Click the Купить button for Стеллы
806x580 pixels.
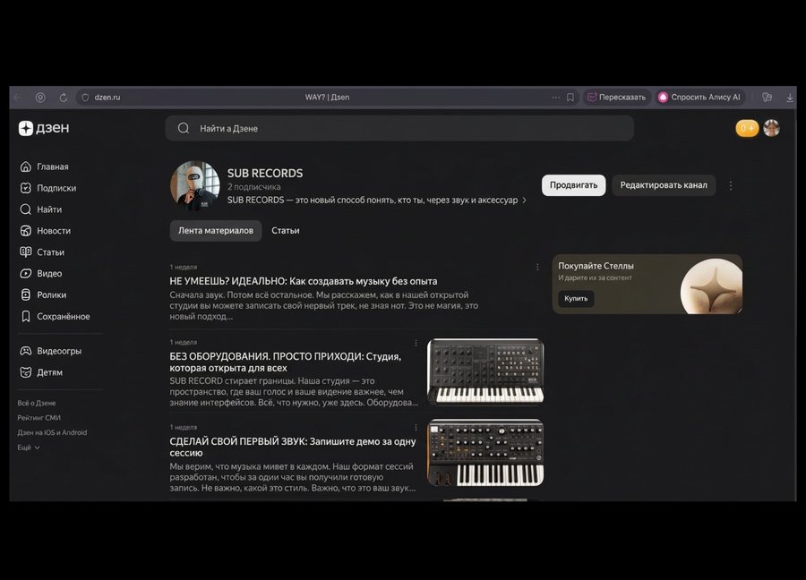576,298
